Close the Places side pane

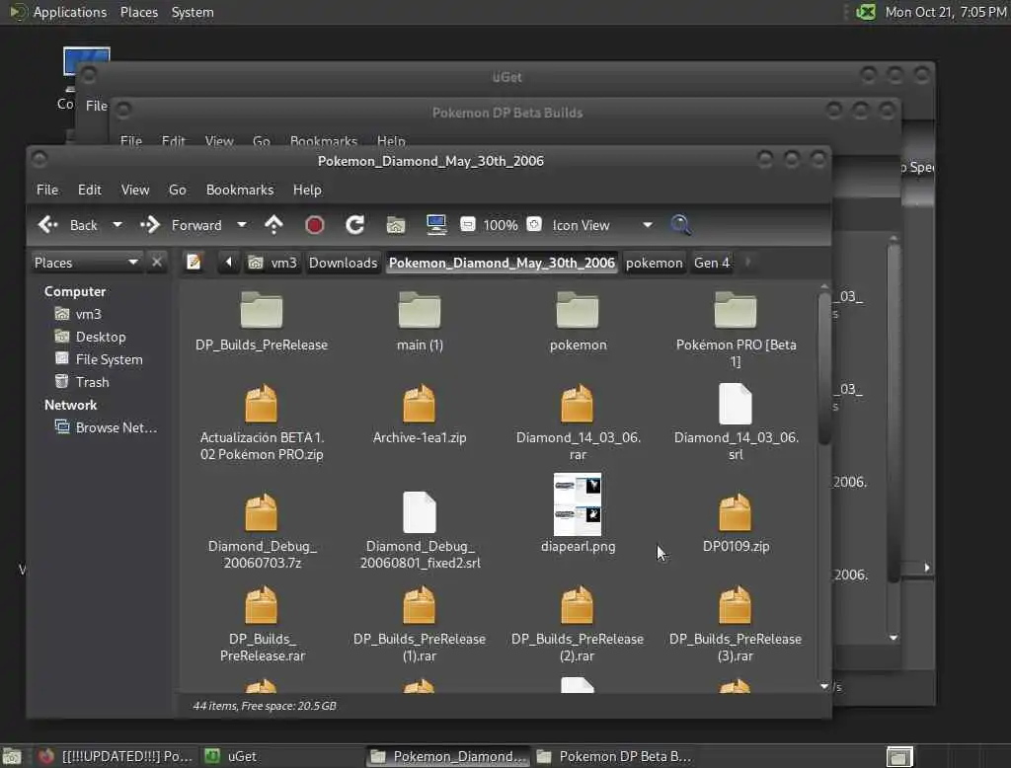point(156,263)
